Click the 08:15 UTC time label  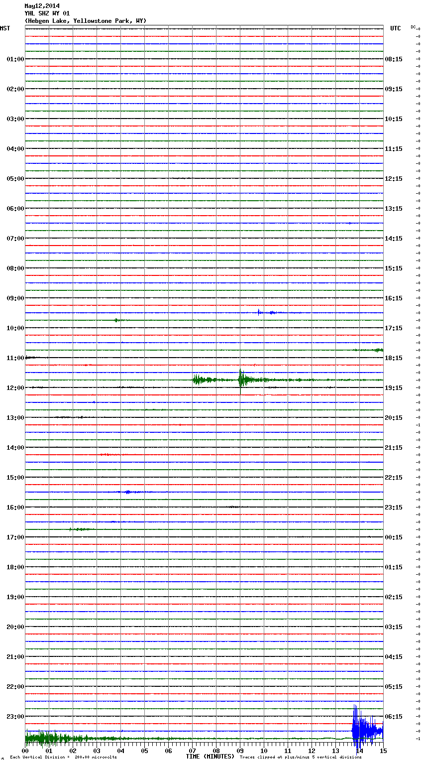tap(394, 59)
